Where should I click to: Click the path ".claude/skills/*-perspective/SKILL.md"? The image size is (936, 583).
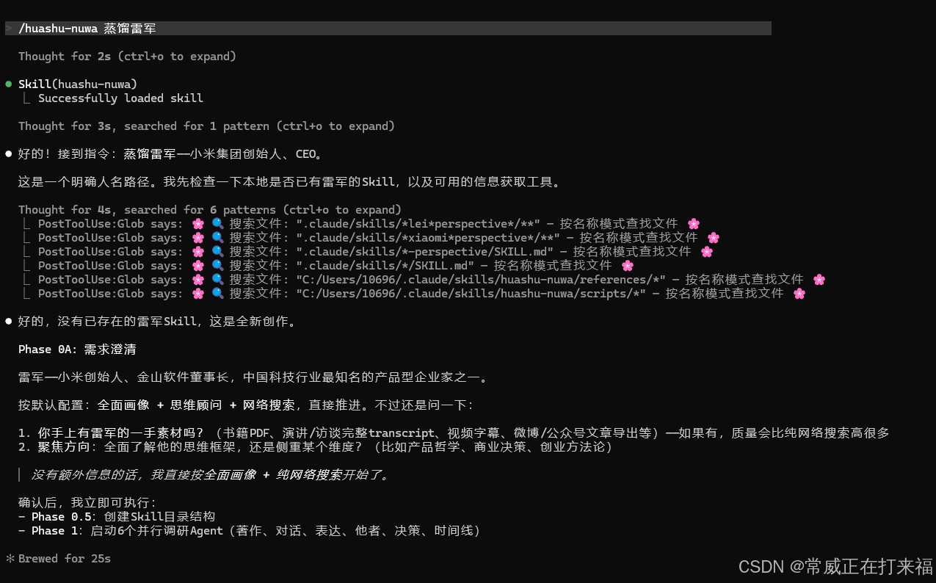(x=425, y=252)
